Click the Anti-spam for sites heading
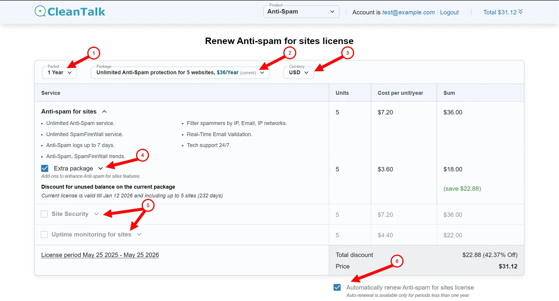This screenshot has height=301, width=559. pyautogui.click(x=69, y=111)
